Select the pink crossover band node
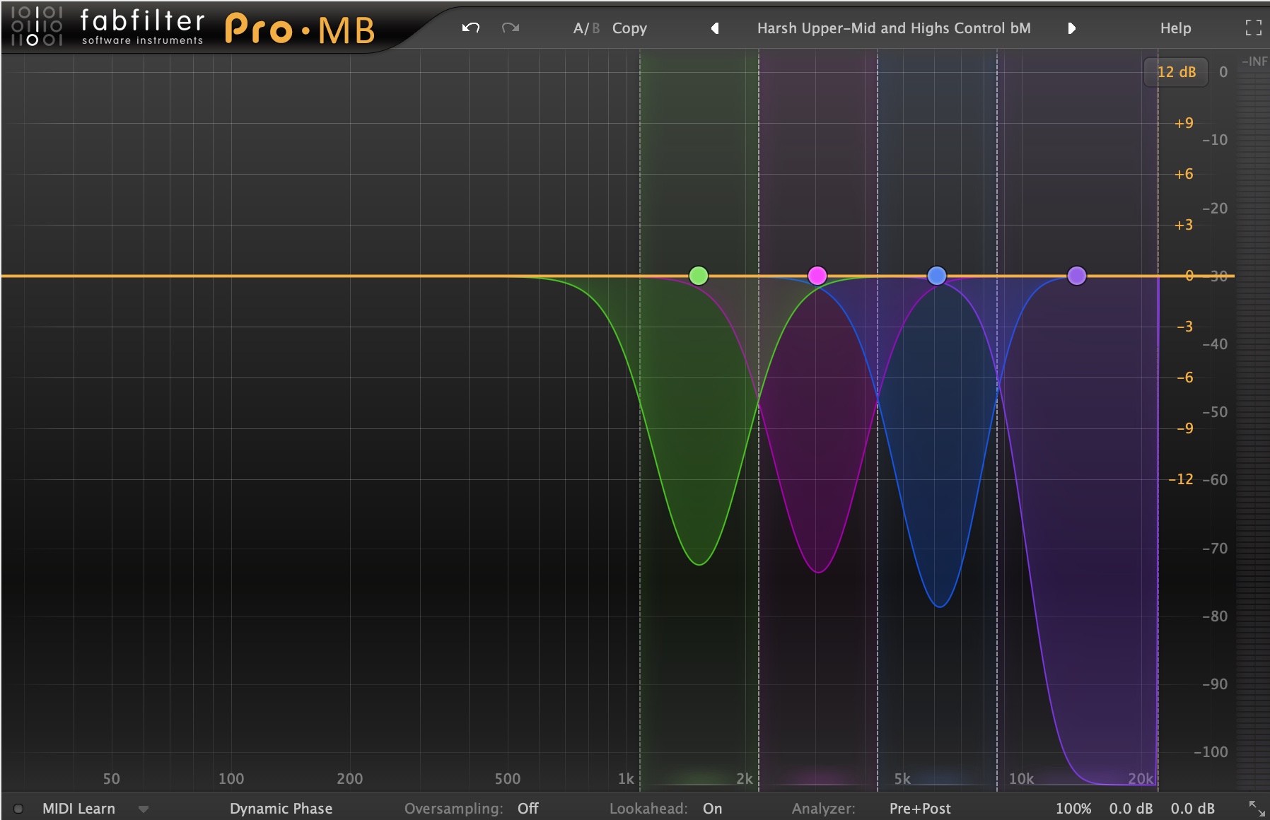Image resolution: width=1270 pixels, height=820 pixels. pyautogui.click(x=817, y=276)
